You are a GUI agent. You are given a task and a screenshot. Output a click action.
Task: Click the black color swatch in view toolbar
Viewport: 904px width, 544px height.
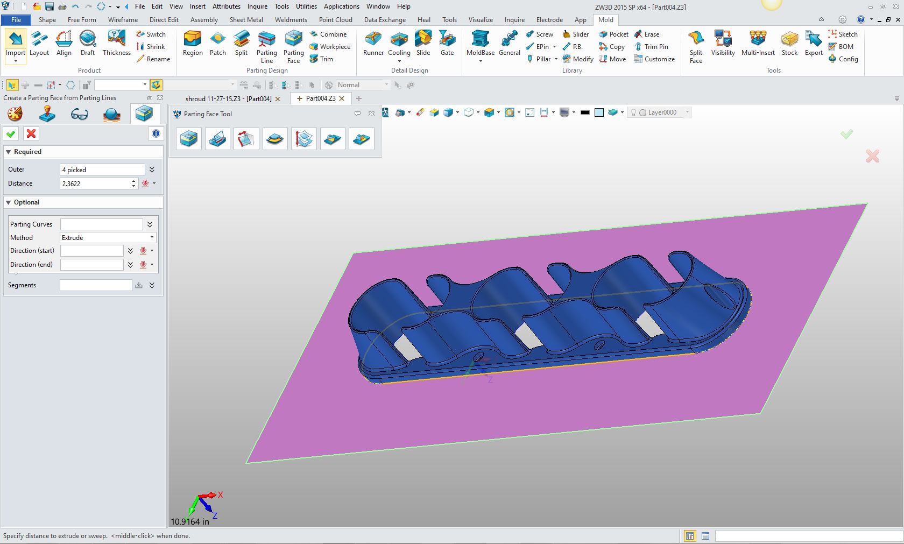tap(585, 112)
